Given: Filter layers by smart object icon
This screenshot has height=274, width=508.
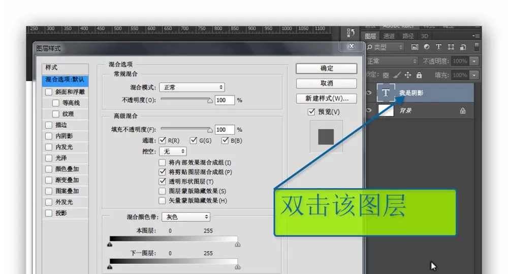Looking at the screenshot, I should pos(463,47).
